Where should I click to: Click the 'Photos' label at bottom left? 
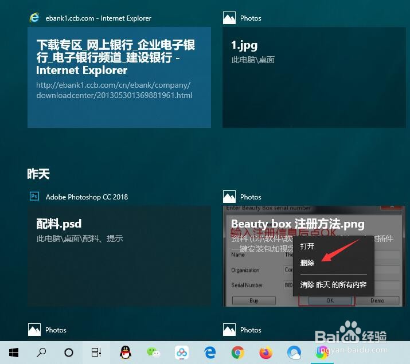pos(56,330)
